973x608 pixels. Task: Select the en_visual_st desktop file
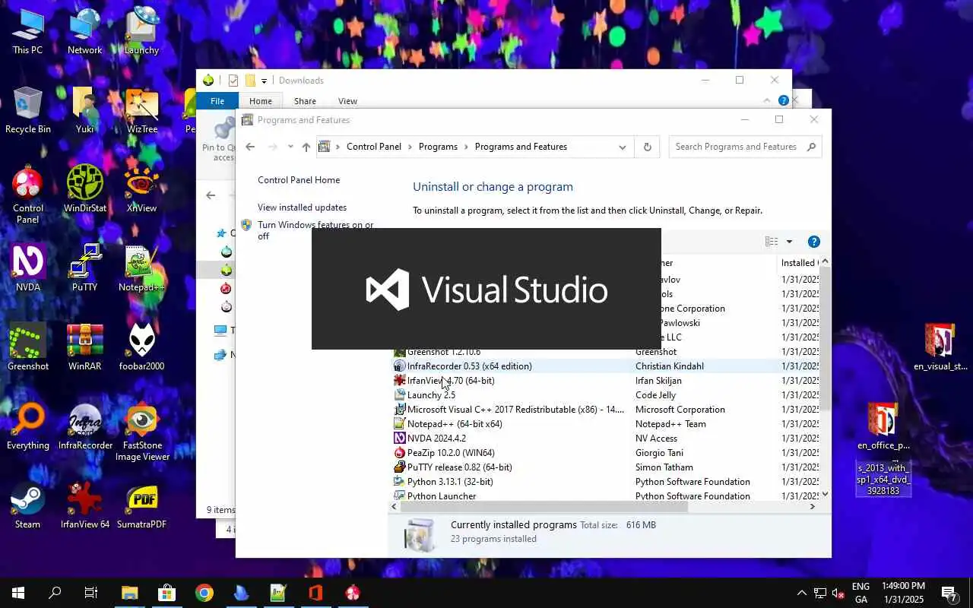click(940, 348)
